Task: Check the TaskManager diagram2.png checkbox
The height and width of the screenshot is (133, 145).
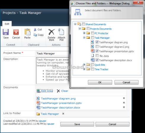Action: (97, 46)
